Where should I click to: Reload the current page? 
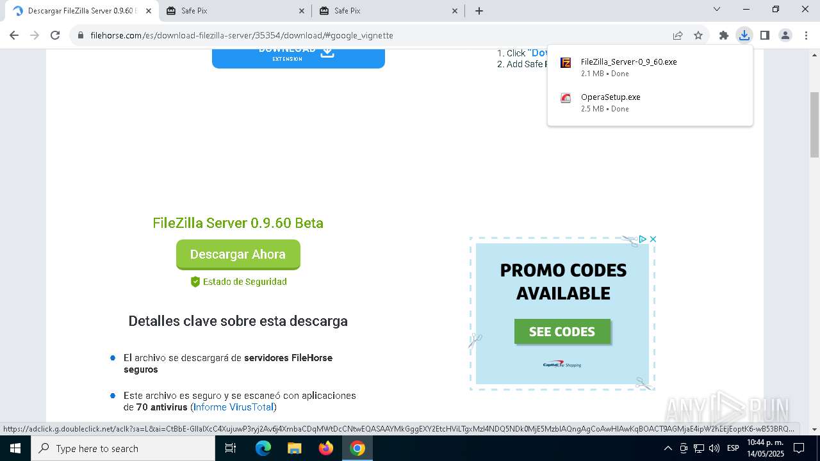pyautogui.click(x=55, y=35)
